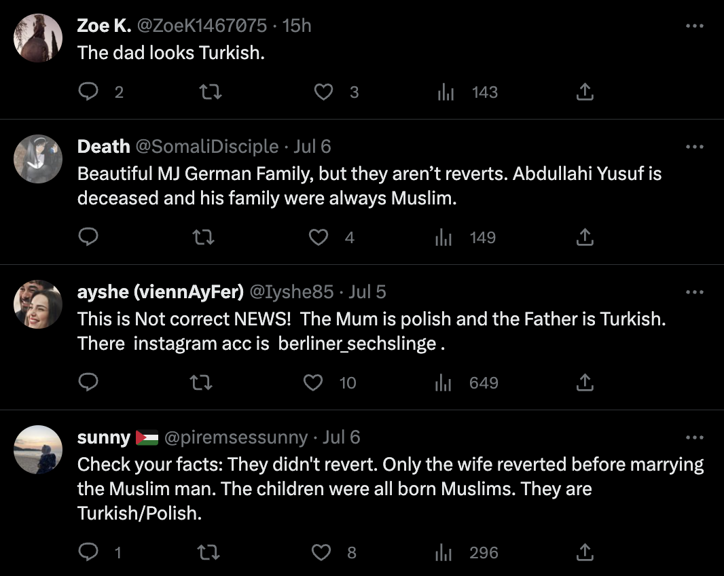The image size is (724, 576).
Task: Share the ayshe (viennAyFer) tweet
Action: (585, 382)
